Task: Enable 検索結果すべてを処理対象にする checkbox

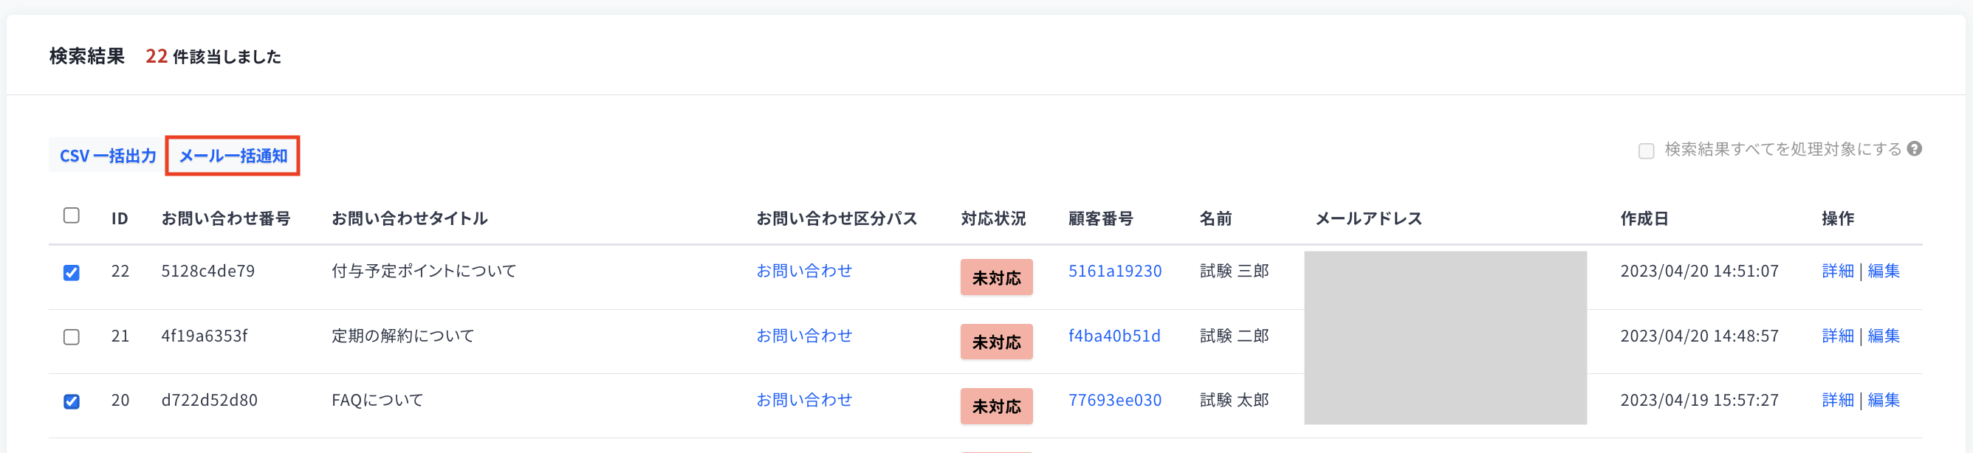Action: click(x=1646, y=151)
